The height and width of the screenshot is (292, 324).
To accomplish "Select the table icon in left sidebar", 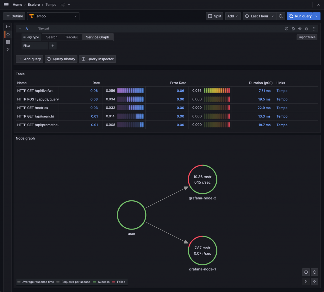I will 8,42.
